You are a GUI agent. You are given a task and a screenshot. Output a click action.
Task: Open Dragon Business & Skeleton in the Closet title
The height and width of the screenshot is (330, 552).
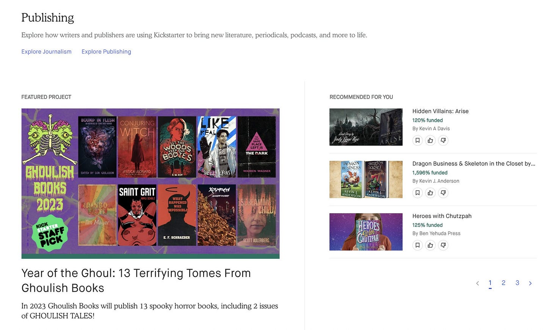point(474,163)
